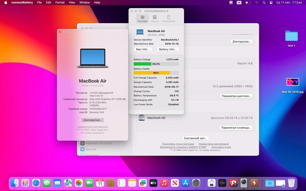This screenshot has width=306, height=191.
Task: Open Photos app in the Dock
Action: click(79, 183)
